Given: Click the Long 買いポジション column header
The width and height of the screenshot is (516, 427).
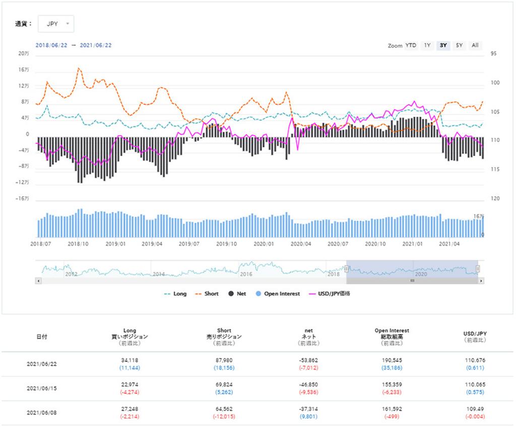Looking at the screenshot, I should (130, 337).
